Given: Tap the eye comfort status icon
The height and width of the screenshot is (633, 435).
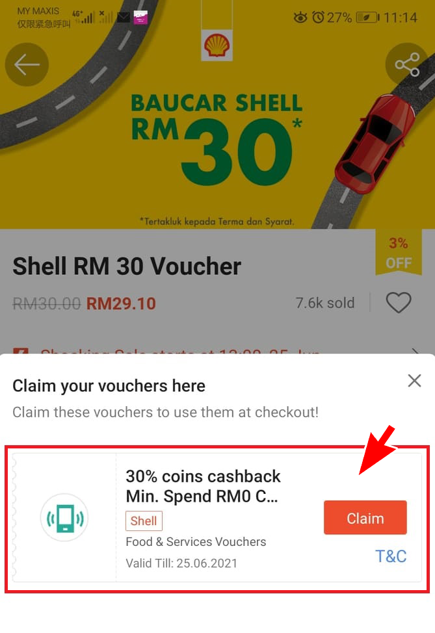Looking at the screenshot, I should coord(300,18).
